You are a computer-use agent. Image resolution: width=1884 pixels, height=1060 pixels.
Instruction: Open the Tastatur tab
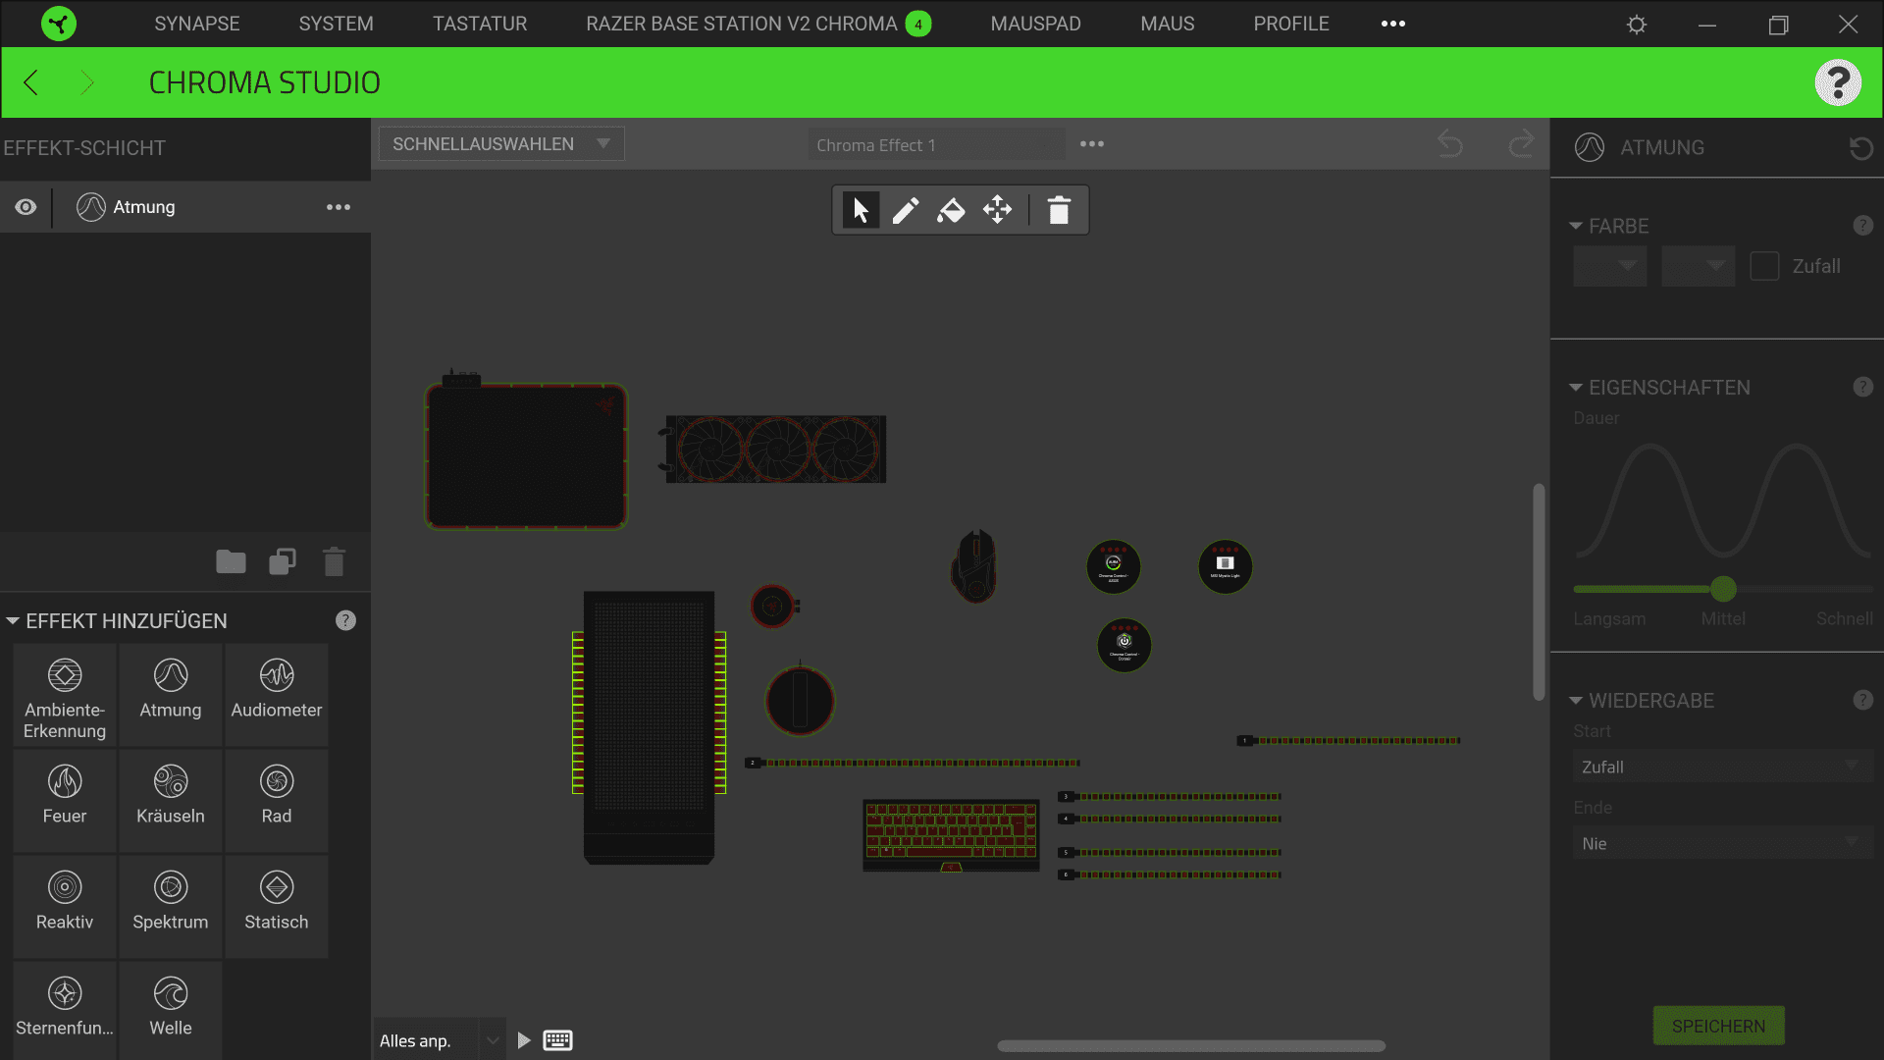480,24
